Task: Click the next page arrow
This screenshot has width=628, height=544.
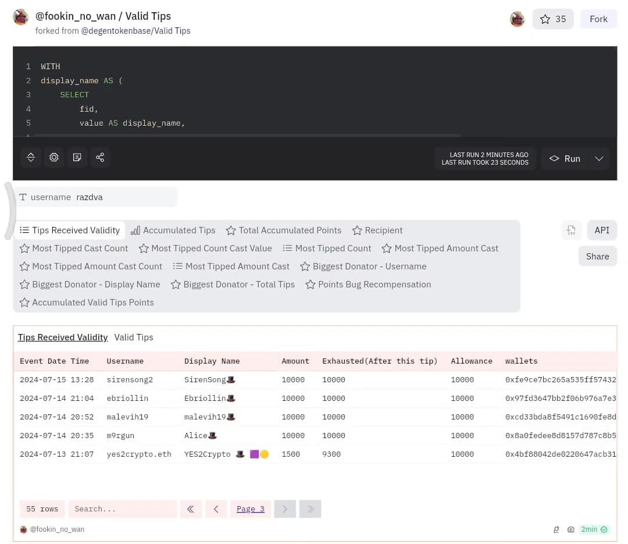Action: (285, 509)
